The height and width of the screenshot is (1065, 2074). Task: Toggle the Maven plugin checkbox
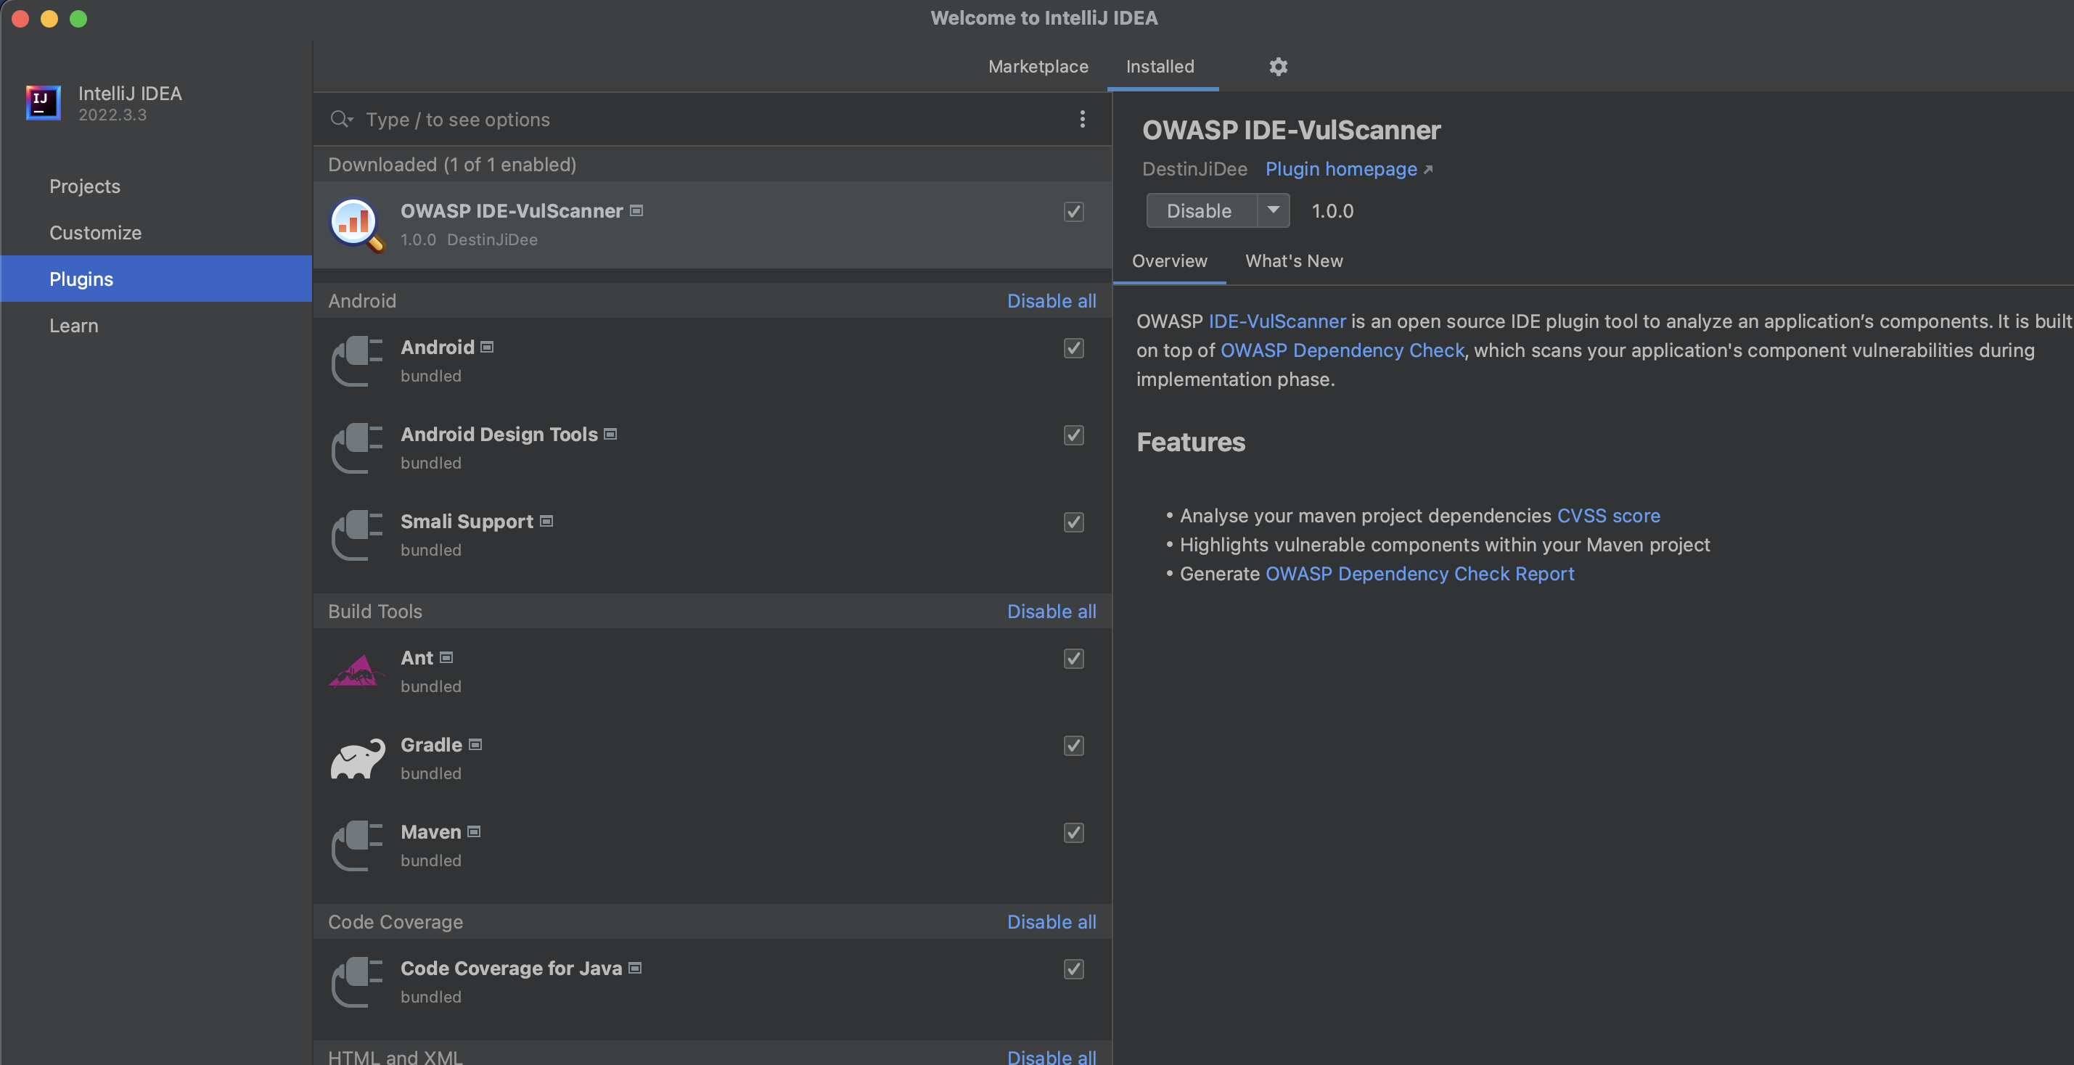[x=1073, y=833]
